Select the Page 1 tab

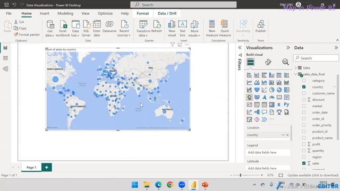31,168
